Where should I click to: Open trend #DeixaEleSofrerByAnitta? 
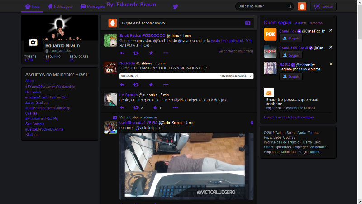(44, 129)
